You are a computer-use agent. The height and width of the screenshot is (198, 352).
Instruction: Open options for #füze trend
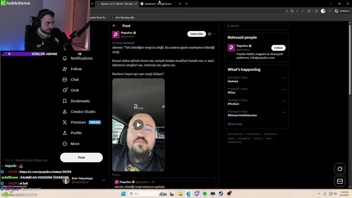coord(284,89)
